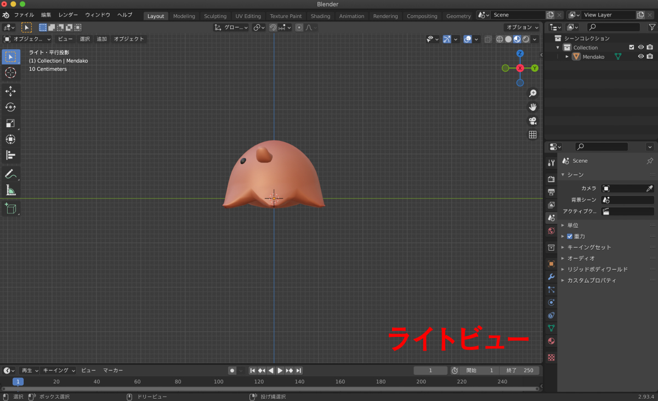The image size is (658, 401).
Task: Choose the Annotate pencil tool
Action: [x=10, y=174]
